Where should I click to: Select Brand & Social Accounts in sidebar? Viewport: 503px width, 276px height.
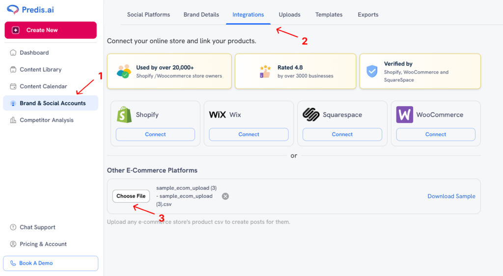[52, 103]
